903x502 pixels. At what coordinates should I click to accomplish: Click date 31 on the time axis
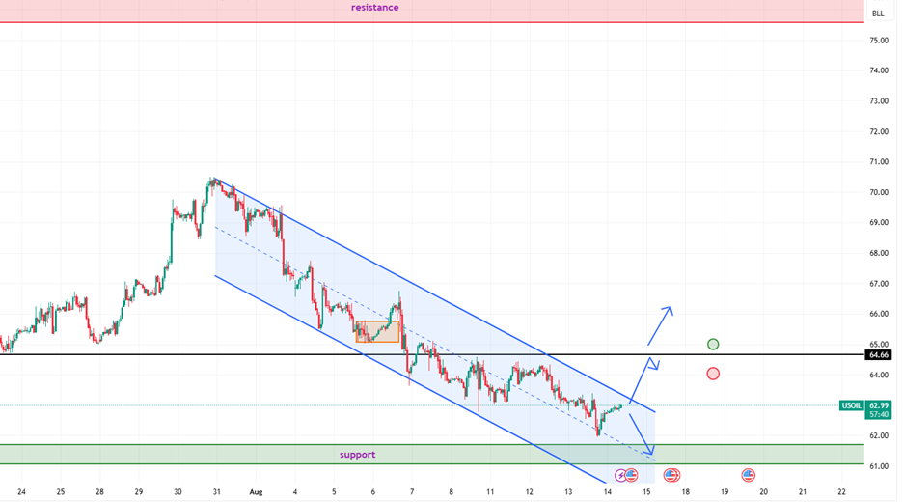(216, 492)
